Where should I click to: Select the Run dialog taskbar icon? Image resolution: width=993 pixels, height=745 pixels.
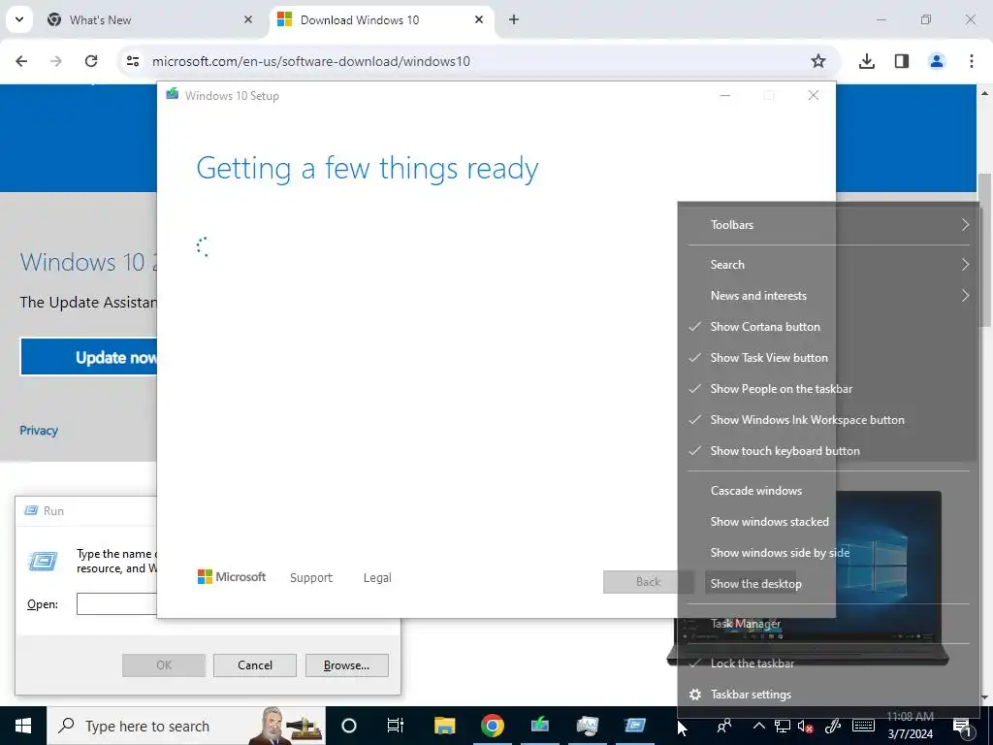(634, 726)
